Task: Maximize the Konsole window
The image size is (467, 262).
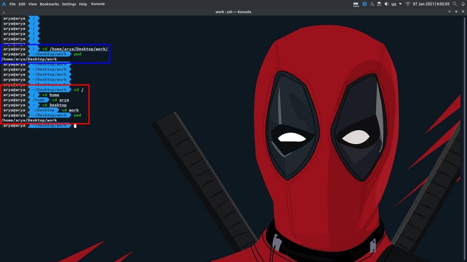Action: [456, 12]
